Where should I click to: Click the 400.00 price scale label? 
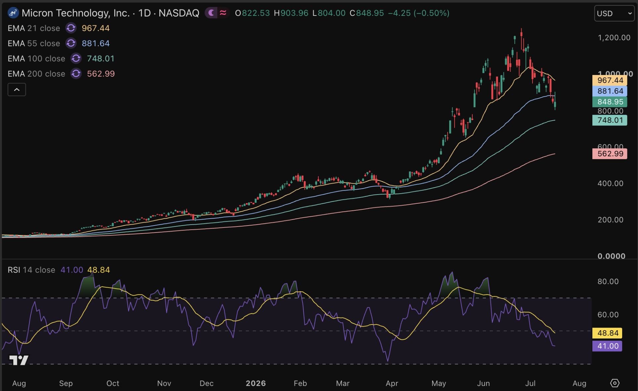pyautogui.click(x=610, y=184)
